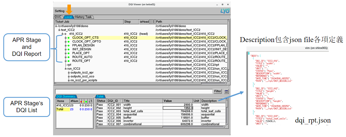Select the Total tab

100,97
